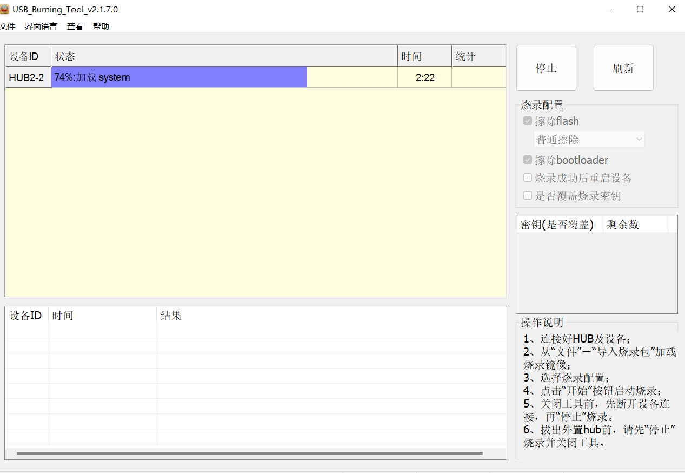The width and height of the screenshot is (685, 473).
Task: Click the USB Burning Tool app icon
Action: coord(5,9)
